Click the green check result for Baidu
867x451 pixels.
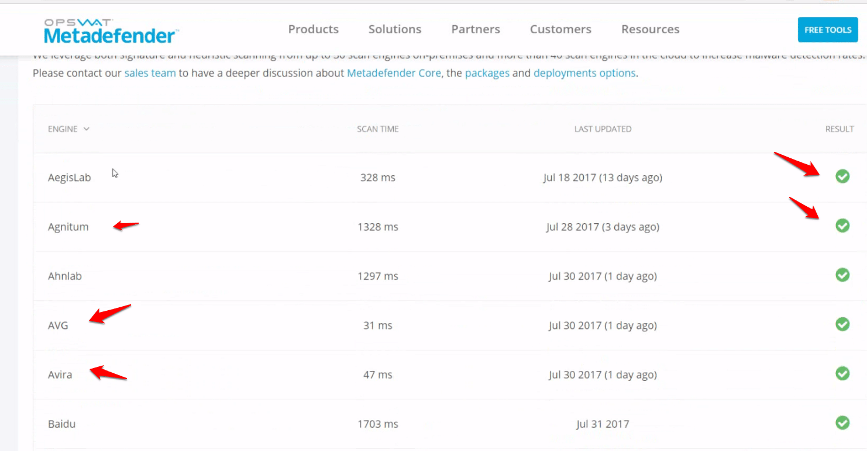(842, 422)
